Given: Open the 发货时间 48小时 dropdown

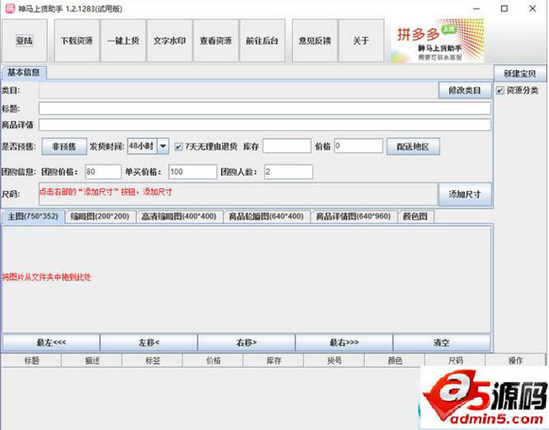Looking at the screenshot, I should pos(148,146).
